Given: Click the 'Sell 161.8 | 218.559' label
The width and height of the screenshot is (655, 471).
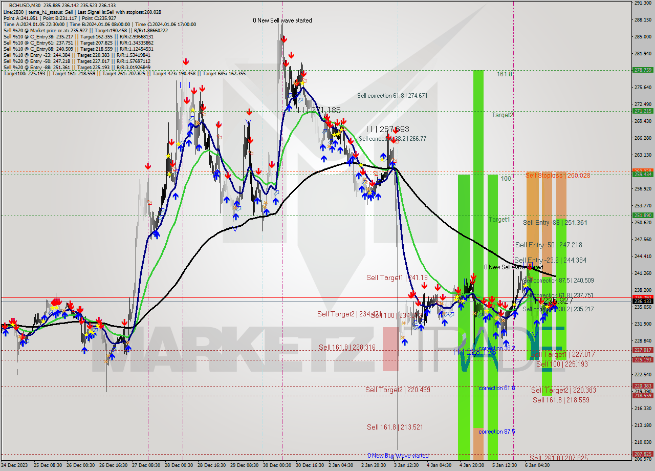Looking at the screenshot, I should click(x=561, y=400).
